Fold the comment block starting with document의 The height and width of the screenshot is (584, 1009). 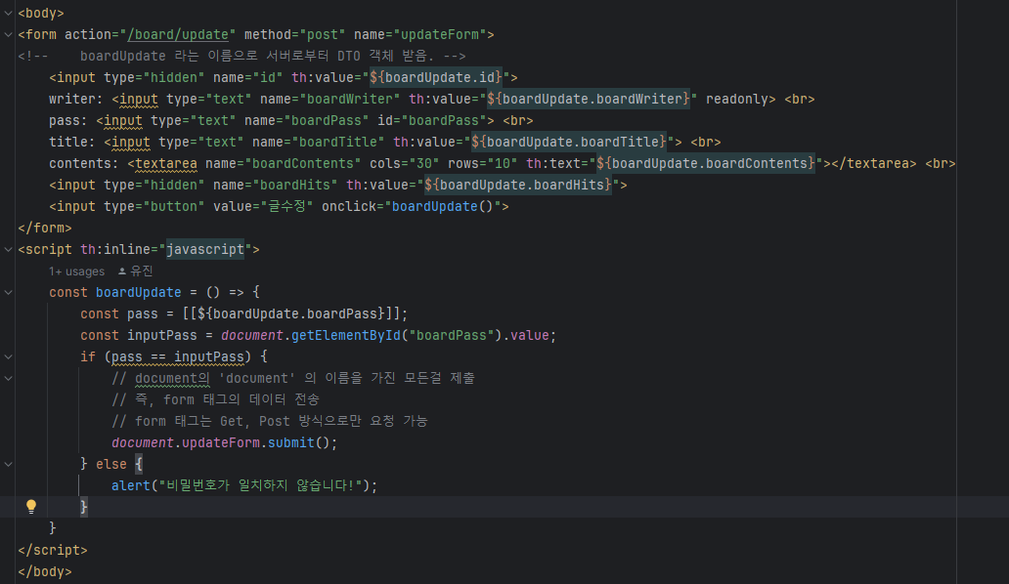[9, 378]
